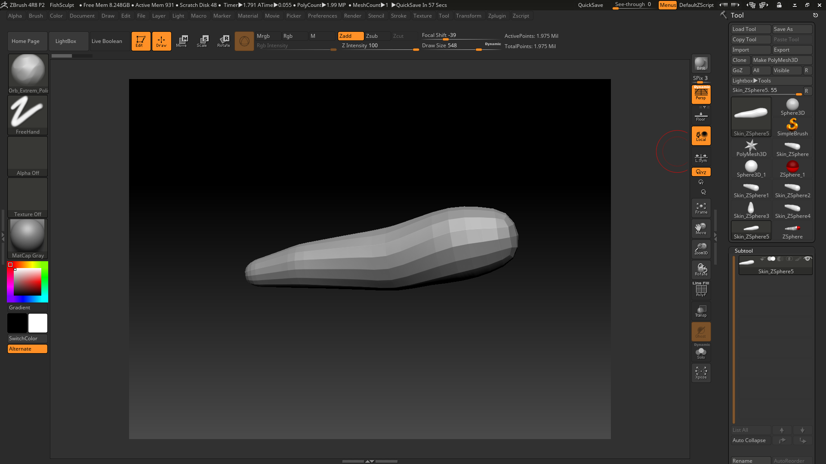Toggle the Floor grid
Image resolution: width=826 pixels, height=464 pixels.
point(701,116)
